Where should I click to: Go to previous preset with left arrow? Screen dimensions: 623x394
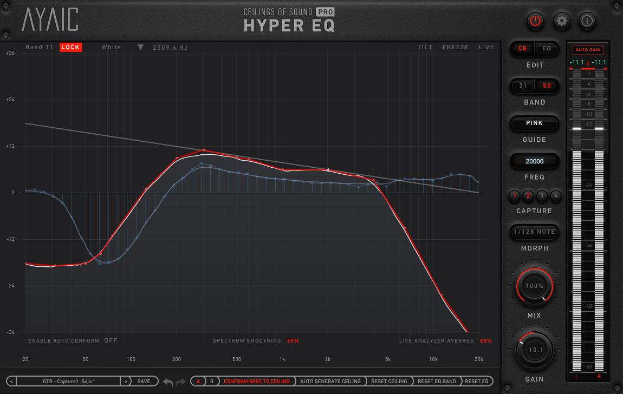12,381
